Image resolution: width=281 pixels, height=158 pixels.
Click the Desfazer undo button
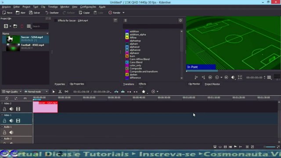pyautogui.click(x=52, y=13)
